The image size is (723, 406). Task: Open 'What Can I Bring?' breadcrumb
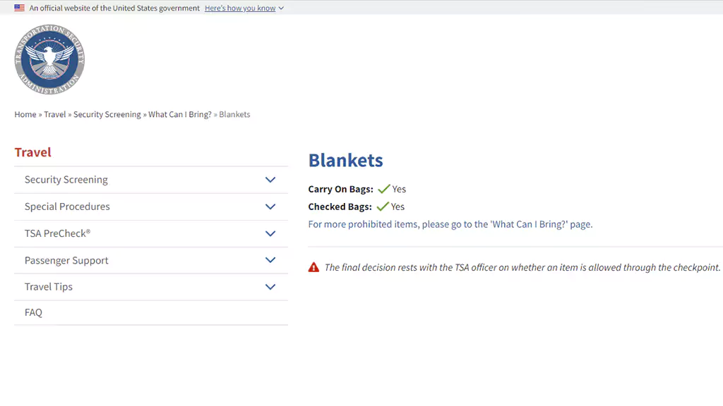[x=180, y=114]
